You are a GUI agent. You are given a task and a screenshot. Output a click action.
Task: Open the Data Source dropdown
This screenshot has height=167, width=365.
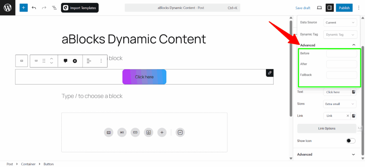click(x=340, y=22)
